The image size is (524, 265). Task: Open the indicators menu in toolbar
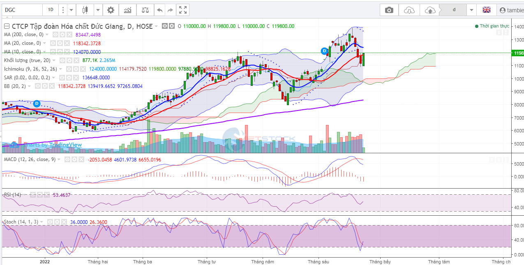click(128, 10)
